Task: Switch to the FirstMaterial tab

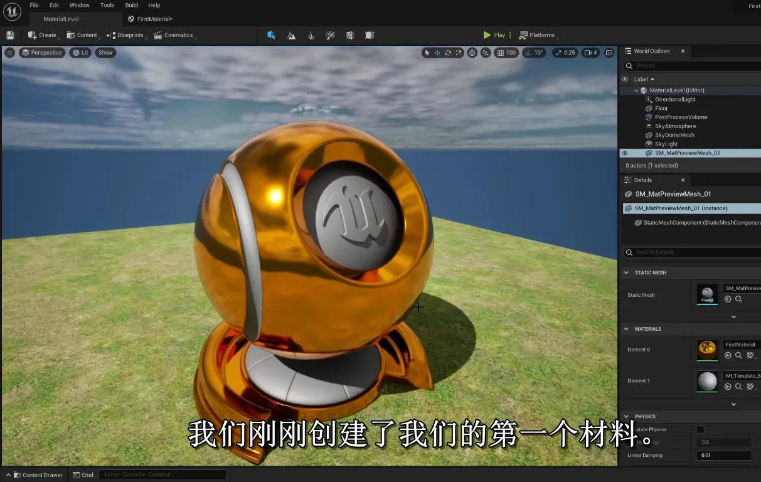Action: coord(151,19)
